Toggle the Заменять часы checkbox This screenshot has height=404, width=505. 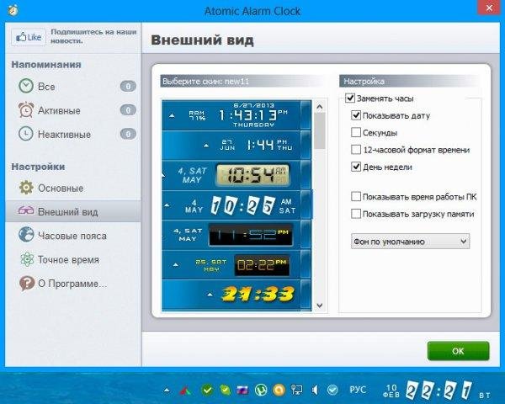(x=350, y=98)
